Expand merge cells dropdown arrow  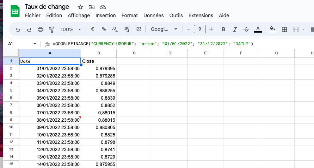(303, 29)
